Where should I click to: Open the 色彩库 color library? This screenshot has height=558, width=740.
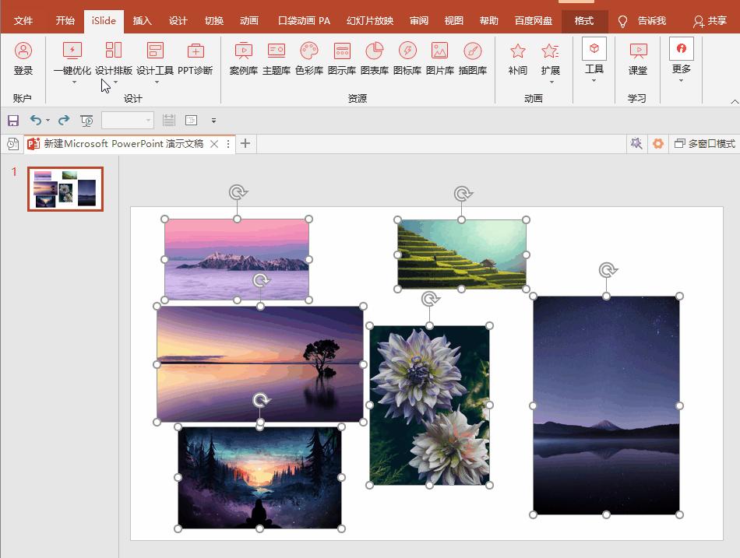point(309,59)
